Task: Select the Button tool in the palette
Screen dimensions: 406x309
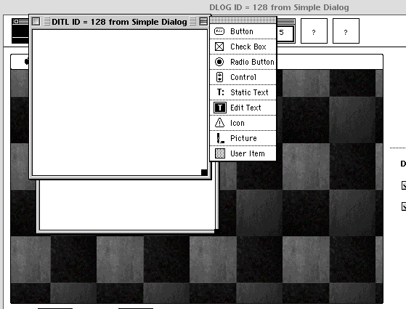Action: coord(243,31)
